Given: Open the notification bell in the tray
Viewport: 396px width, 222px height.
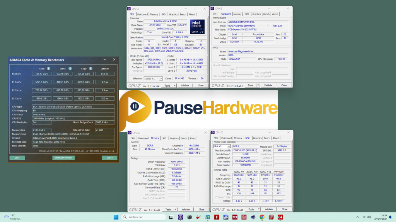Looking at the screenshot, I should (x=391, y=217).
